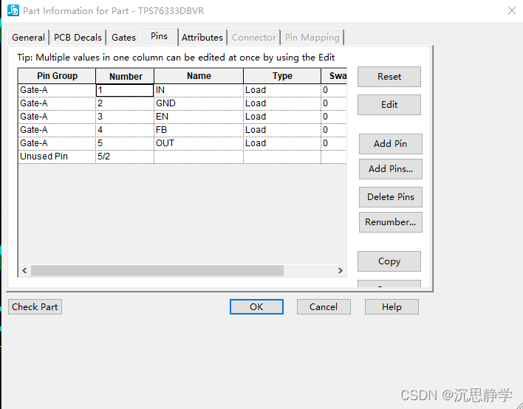Select the Gate-A cell in the EN row
The width and height of the screenshot is (523, 409).
(x=57, y=117)
